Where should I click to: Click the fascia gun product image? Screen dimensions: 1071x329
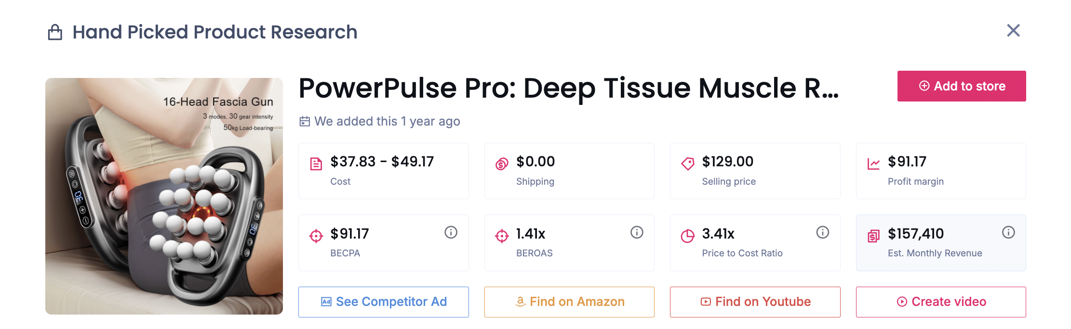(164, 196)
